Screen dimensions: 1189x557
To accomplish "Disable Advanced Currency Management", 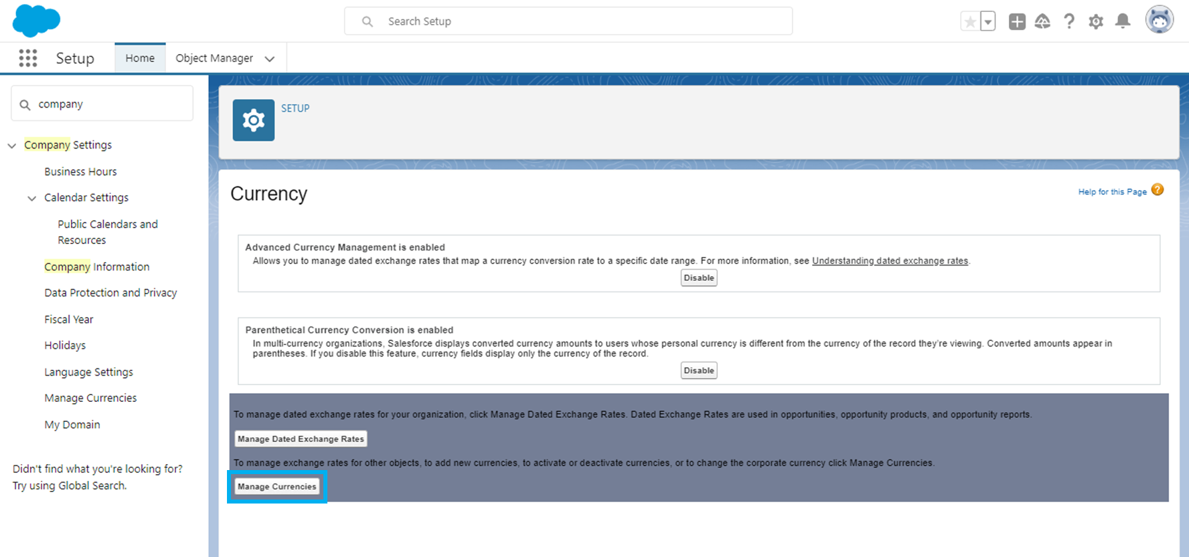I will click(699, 278).
